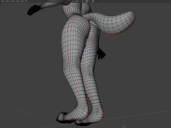The height and width of the screenshot is (128, 171).
Task: Open the Face menu
Action: click(x=22, y=1)
